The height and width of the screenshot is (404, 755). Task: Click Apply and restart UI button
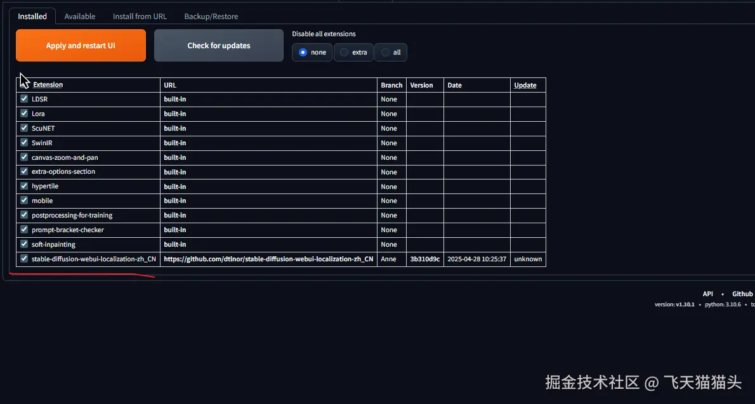coord(81,45)
